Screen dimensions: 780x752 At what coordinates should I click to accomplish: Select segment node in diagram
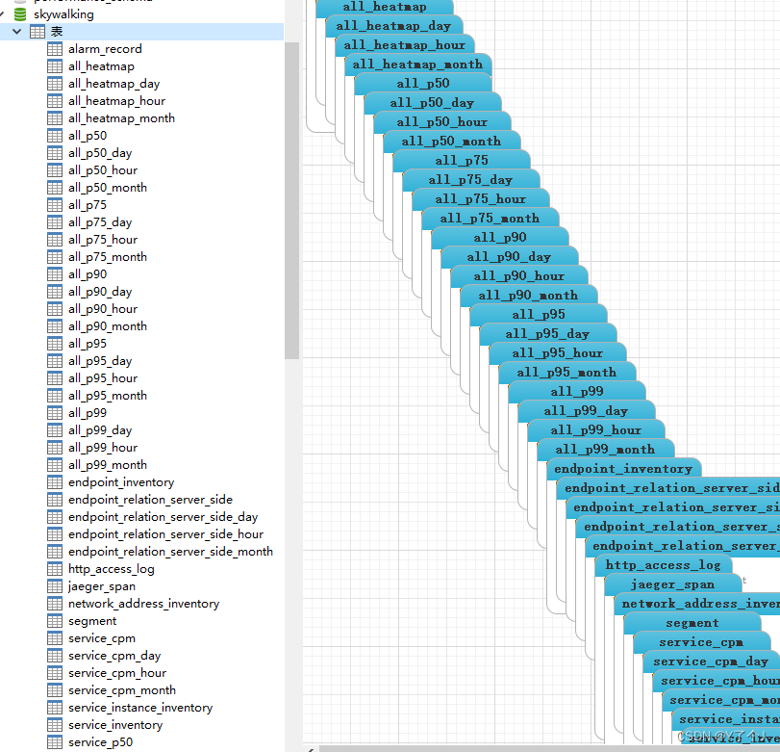(x=692, y=623)
